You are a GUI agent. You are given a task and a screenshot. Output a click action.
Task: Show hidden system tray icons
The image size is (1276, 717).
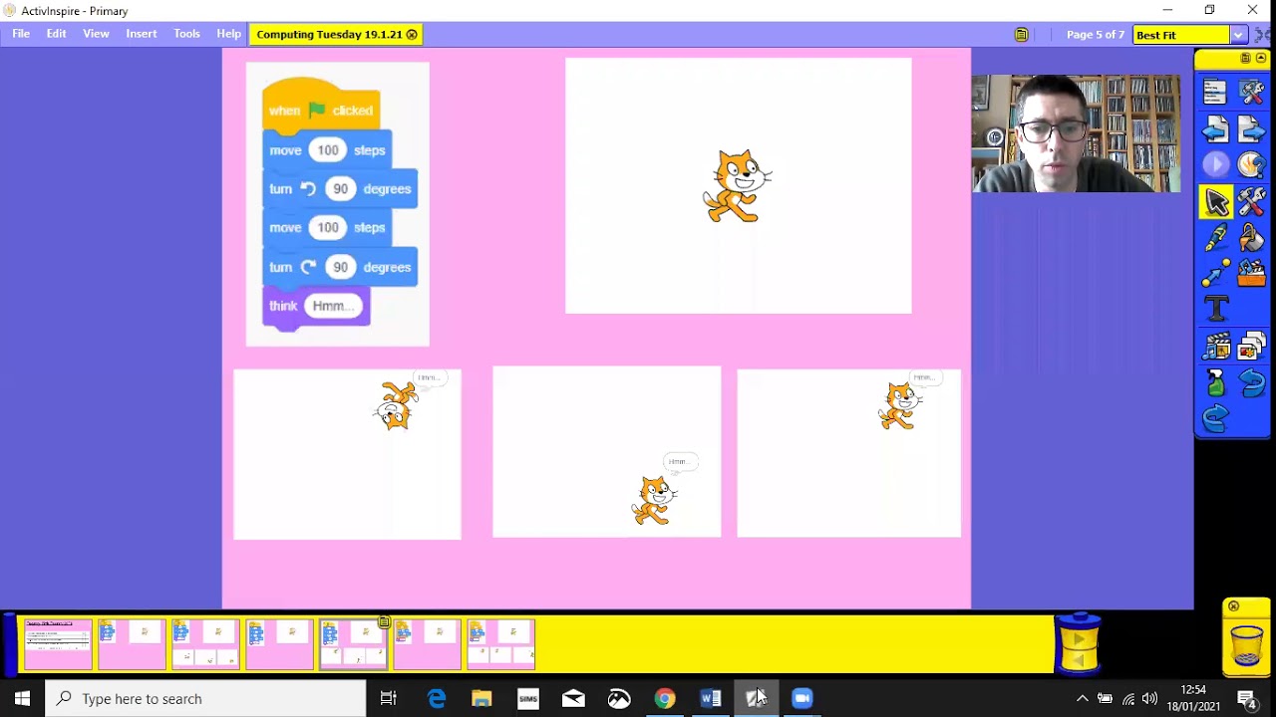pos(1082,699)
